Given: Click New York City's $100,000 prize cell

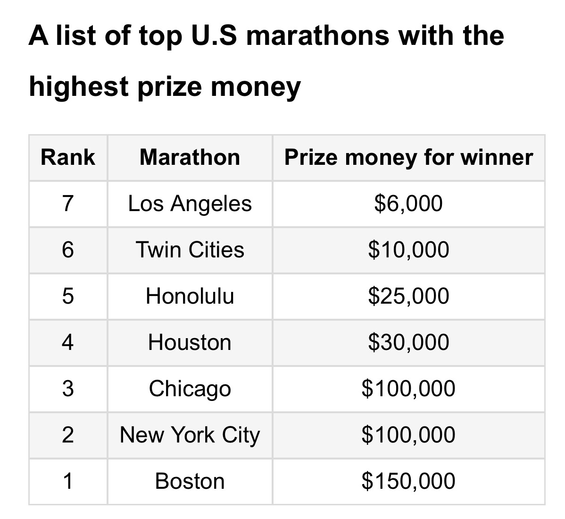Looking at the screenshot, I should (408, 435).
